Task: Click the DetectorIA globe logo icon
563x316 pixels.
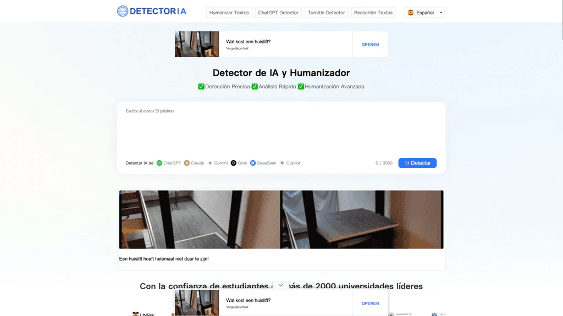Action: tap(123, 11)
